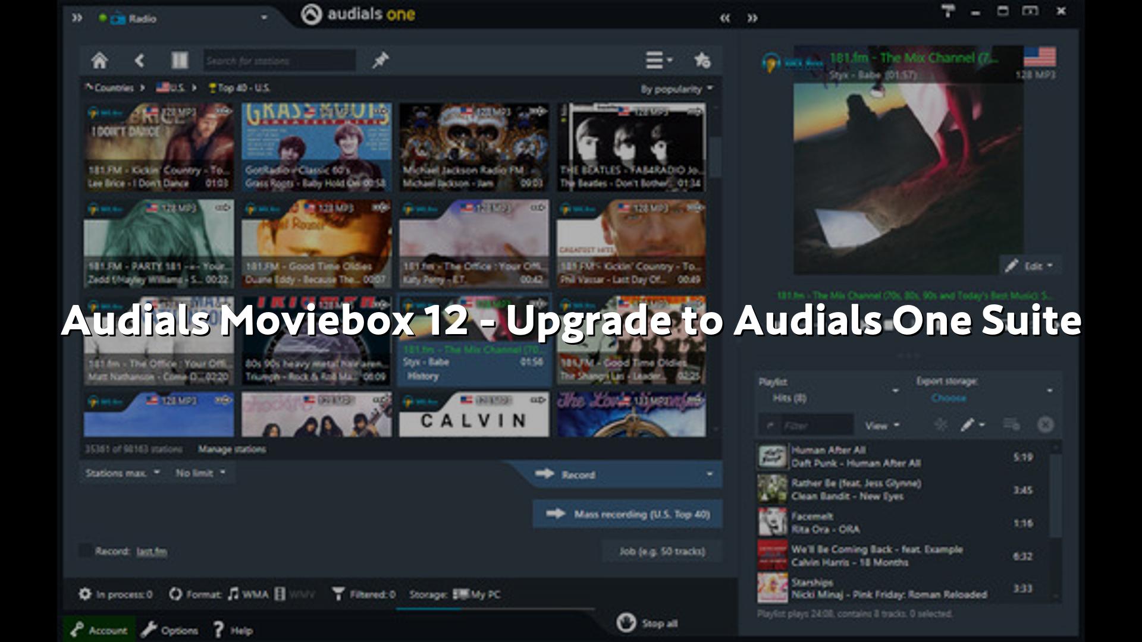Viewport: 1142px width, 642px height.
Task: Open the By popularity sort dropdown
Action: [676, 89]
